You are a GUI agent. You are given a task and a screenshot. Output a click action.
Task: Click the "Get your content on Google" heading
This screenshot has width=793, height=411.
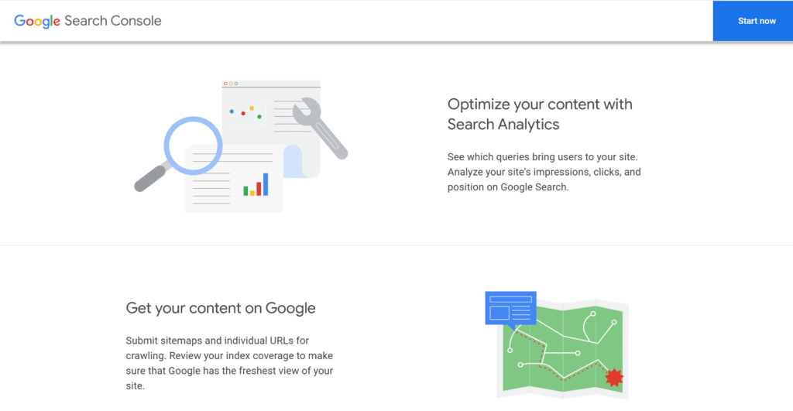221,307
